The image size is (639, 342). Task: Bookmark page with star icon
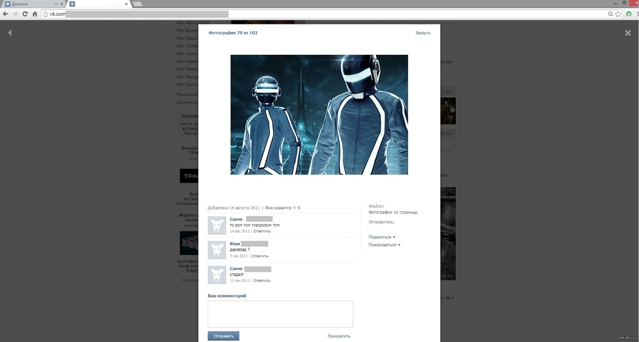(618, 14)
